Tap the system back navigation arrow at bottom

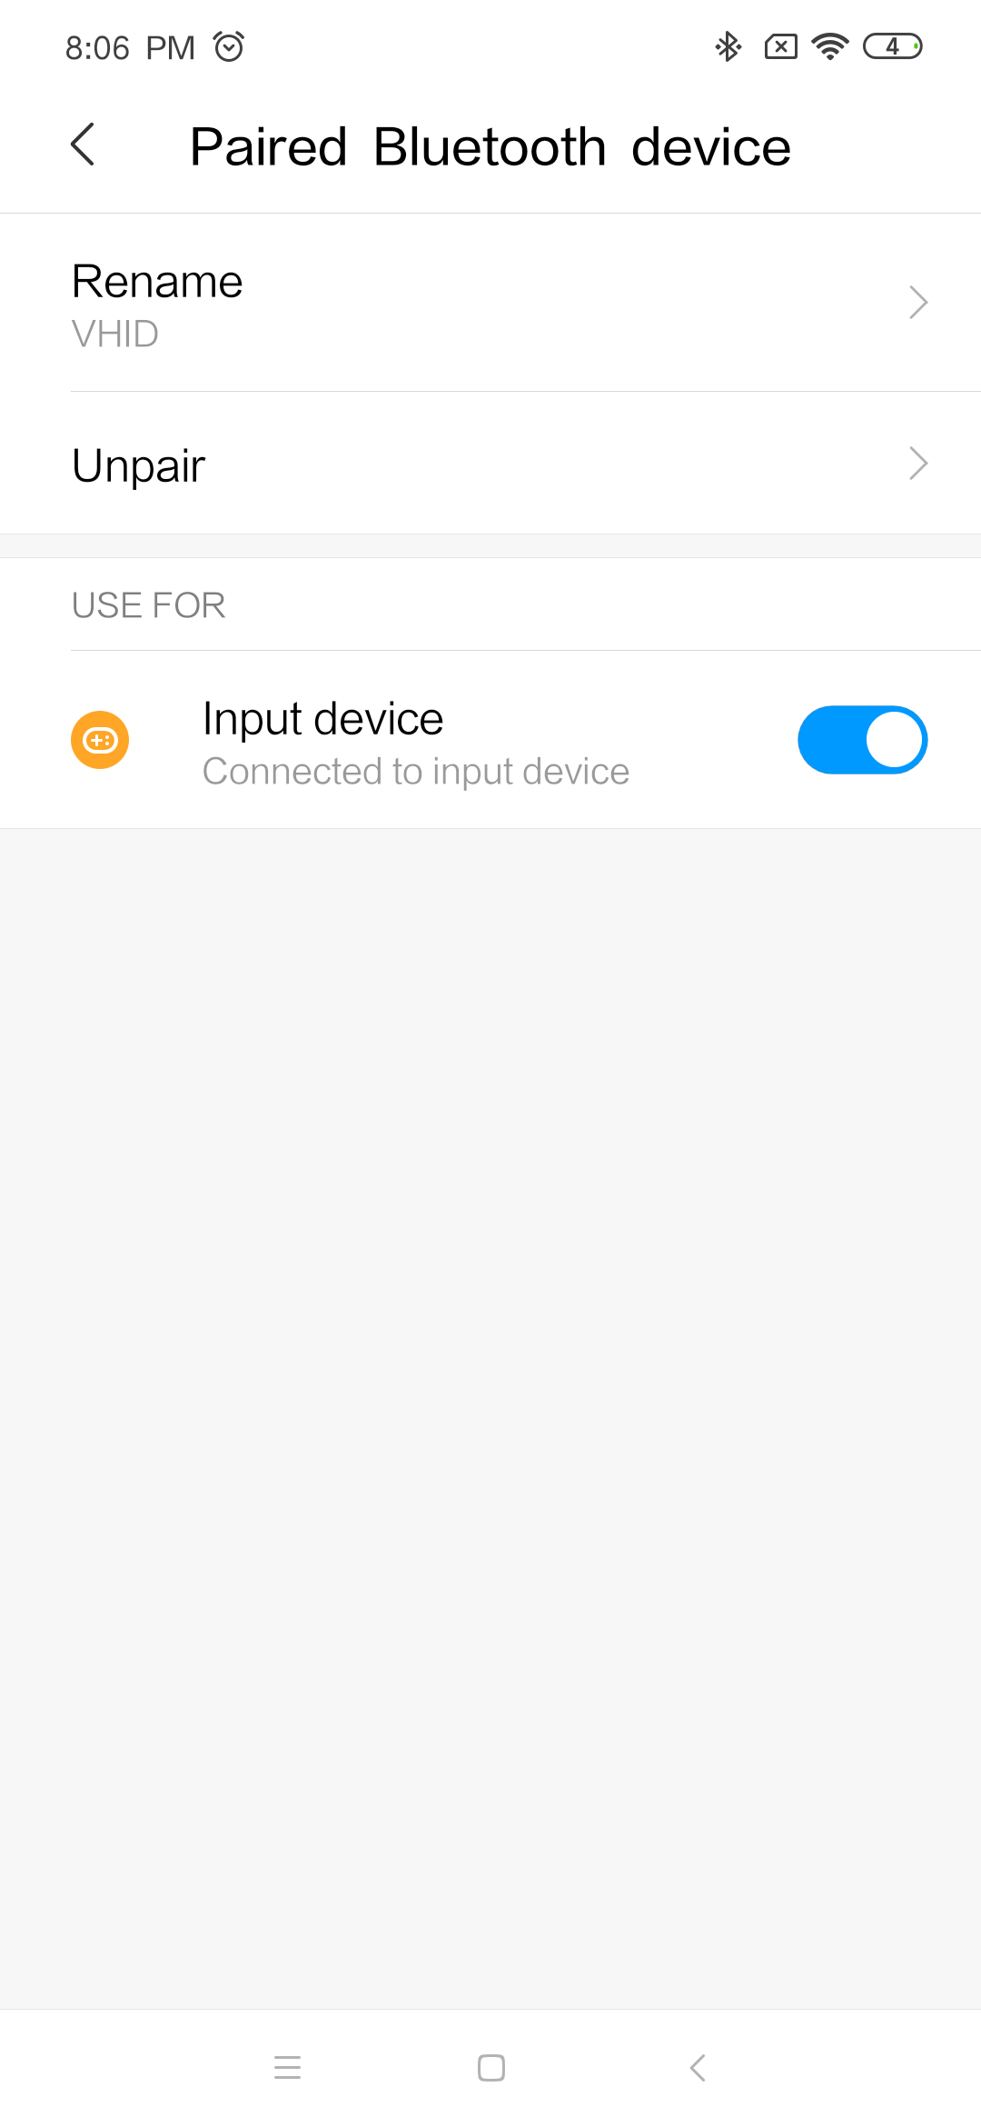click(698, 2068)
